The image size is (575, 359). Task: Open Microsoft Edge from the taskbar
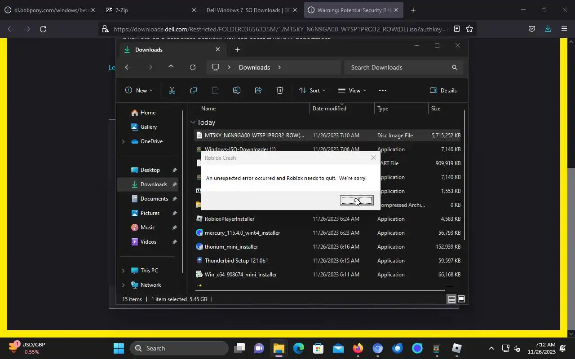(x=298, y=348)
